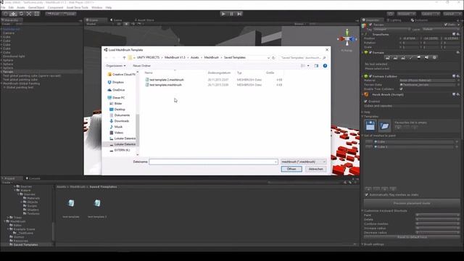Screen dimensions: 464x261
Task: Click Neuer Ordner in file dialog
Action: 142,66
